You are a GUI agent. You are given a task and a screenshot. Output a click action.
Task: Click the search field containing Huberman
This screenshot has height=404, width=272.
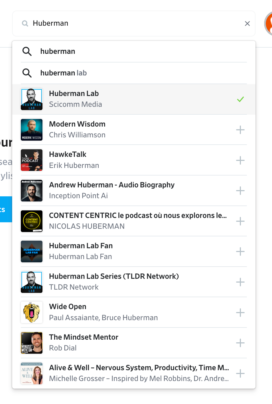pyautogui.click(x=135, y=24)
